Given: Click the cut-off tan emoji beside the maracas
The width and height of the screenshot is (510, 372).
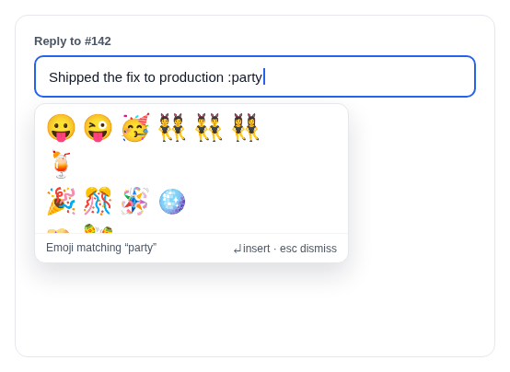Looking at the screenshot, I should pyautogui.click(x=59, y=231).
